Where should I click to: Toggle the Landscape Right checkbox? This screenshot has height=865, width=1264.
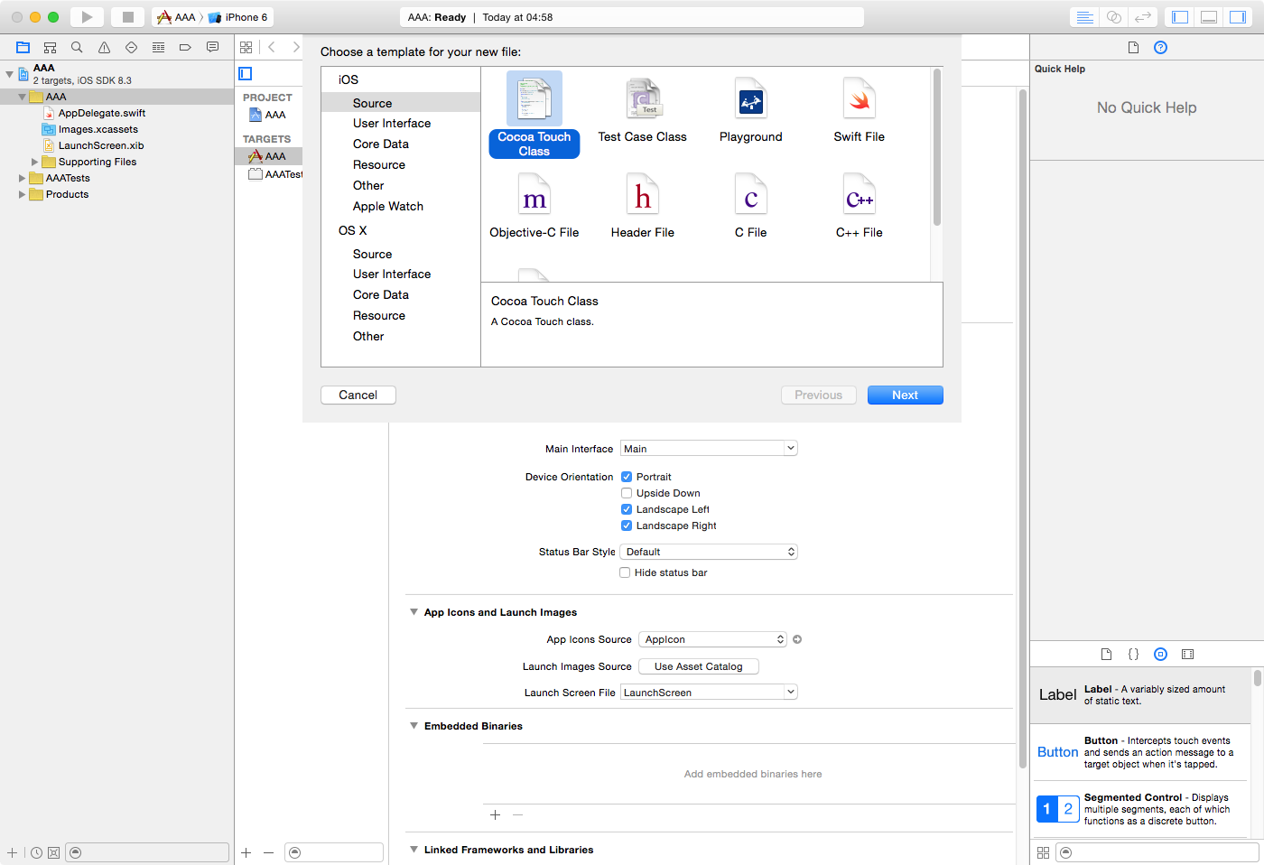627,526
